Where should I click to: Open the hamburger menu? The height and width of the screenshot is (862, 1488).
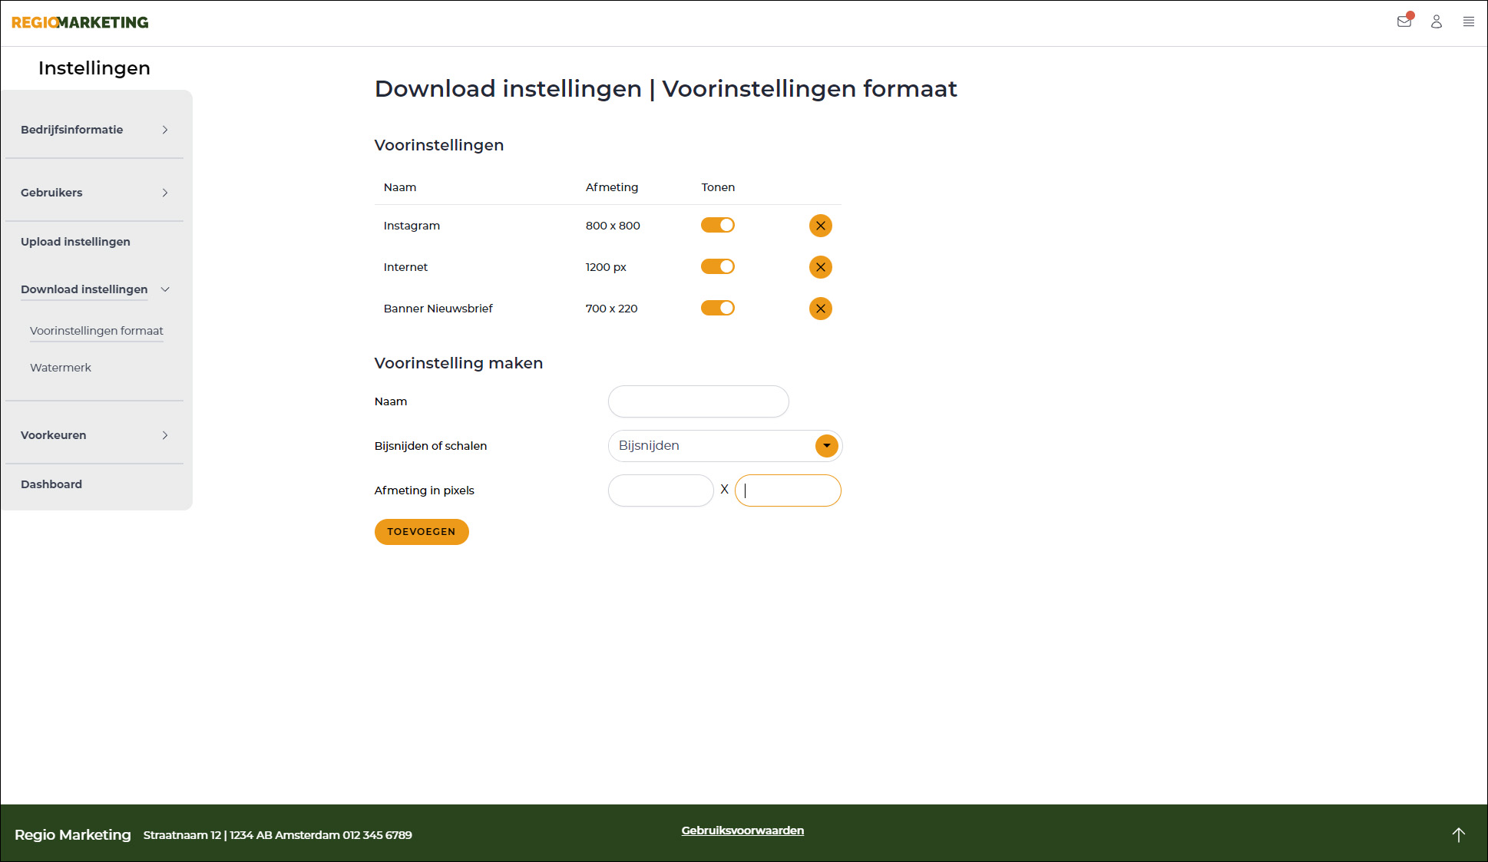coord(1469,21)
